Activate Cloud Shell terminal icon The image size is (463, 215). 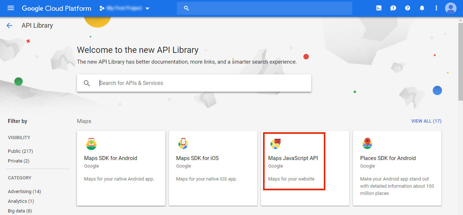click(379, 8)
